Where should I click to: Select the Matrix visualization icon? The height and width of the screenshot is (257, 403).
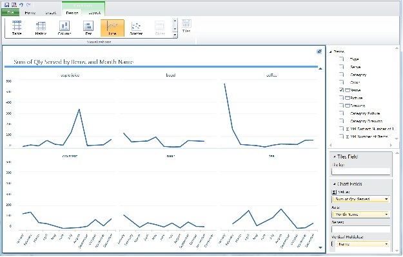[41, 28]
